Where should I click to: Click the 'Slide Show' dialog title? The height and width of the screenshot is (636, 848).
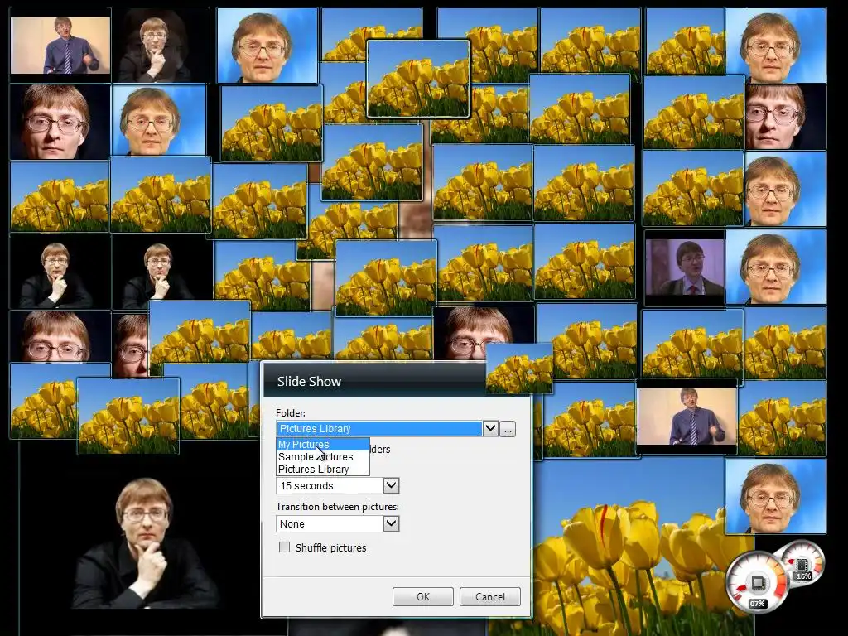coord(309,381)
